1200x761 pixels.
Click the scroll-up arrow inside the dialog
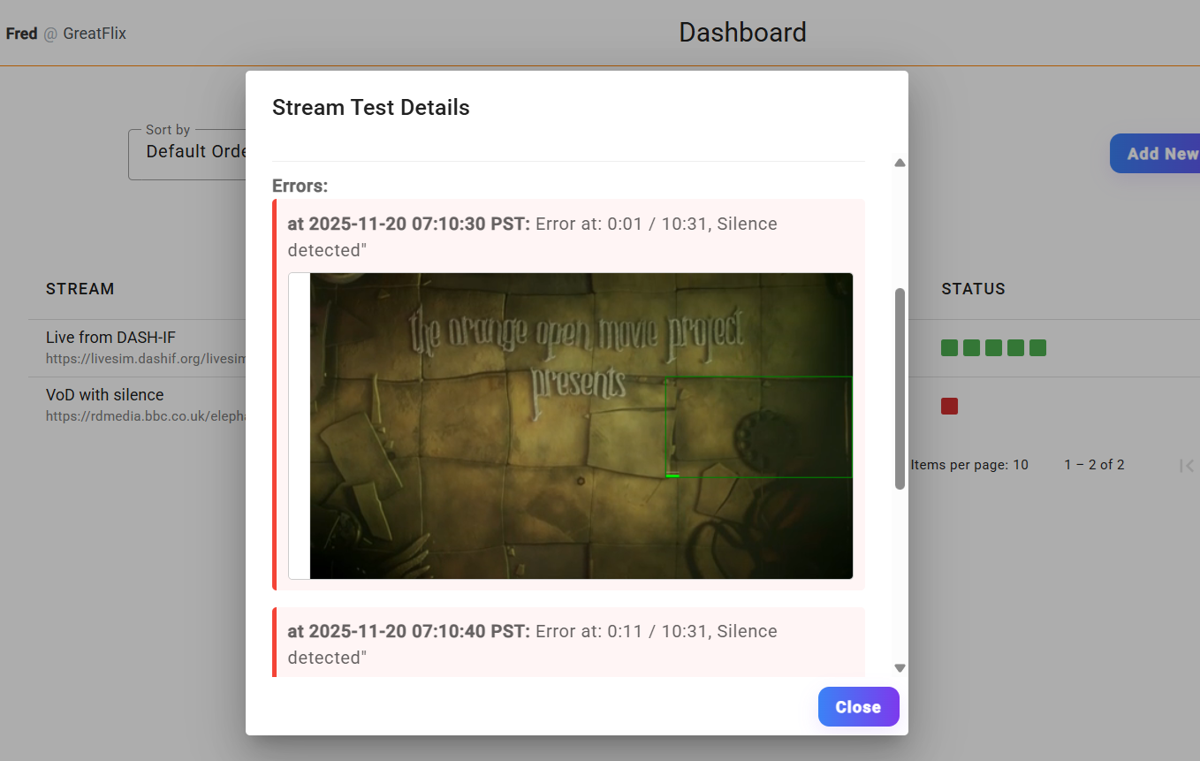click(899, 163)
